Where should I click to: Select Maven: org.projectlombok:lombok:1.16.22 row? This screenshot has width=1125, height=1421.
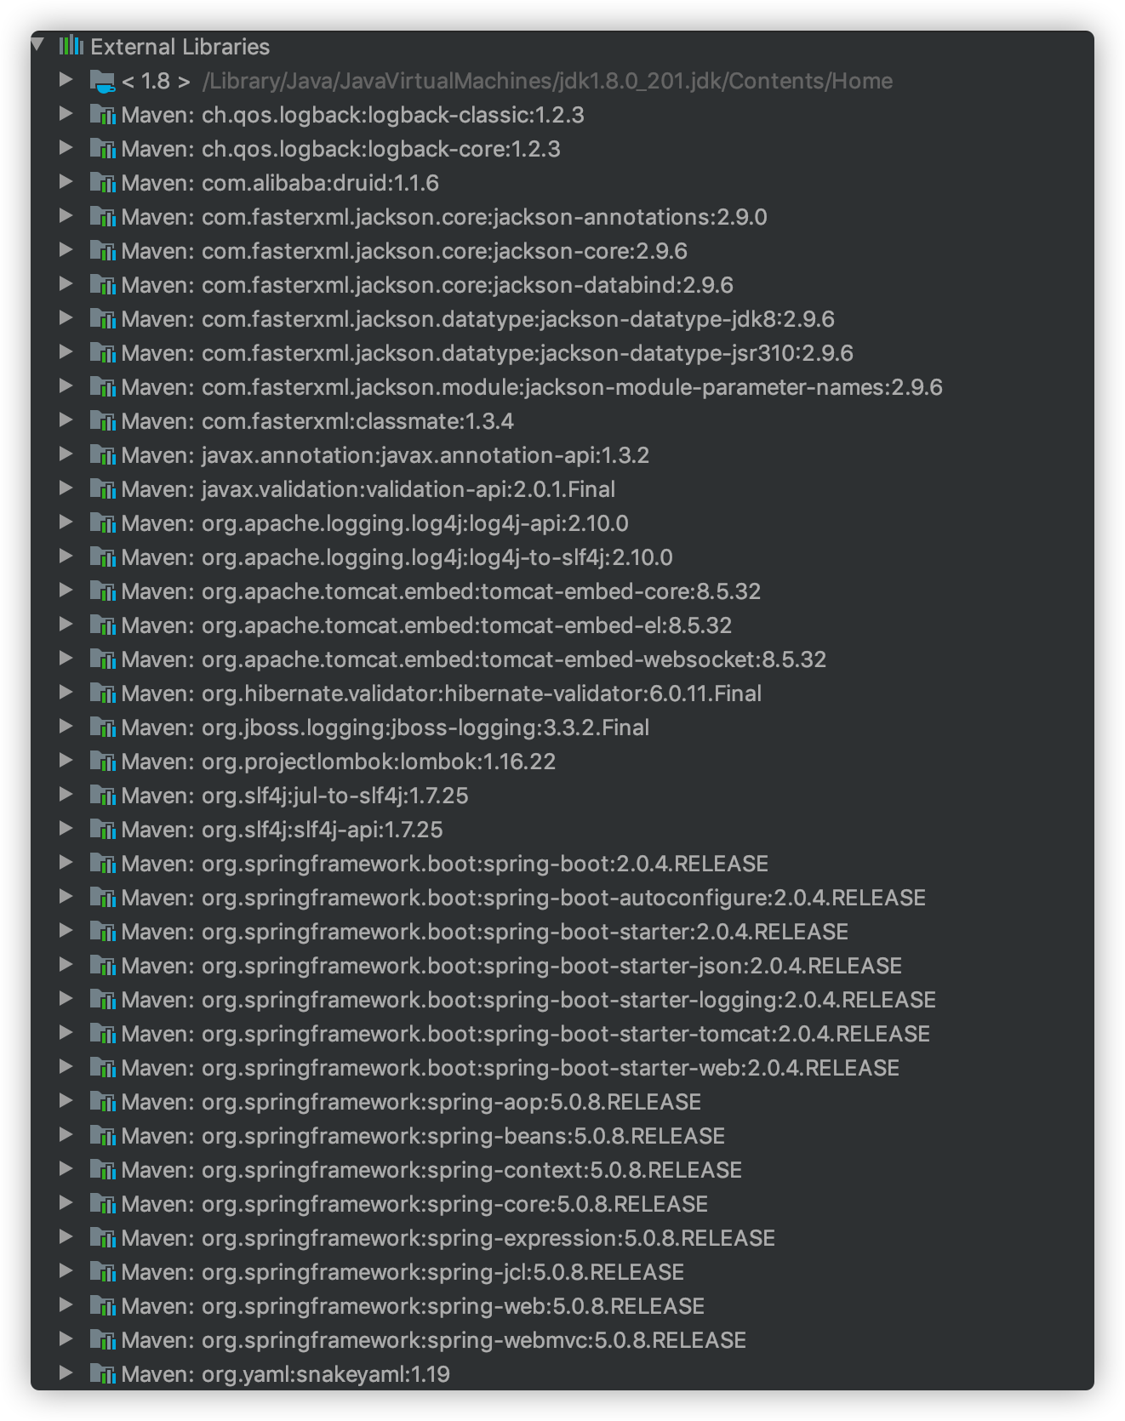pos(562,762)
